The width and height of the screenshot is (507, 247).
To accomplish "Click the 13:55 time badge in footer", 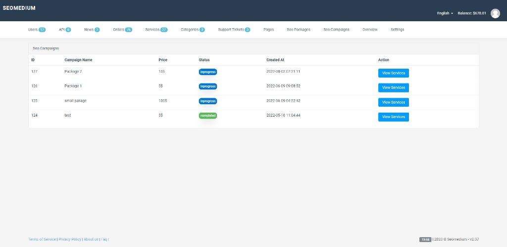I will coord(425,240).
